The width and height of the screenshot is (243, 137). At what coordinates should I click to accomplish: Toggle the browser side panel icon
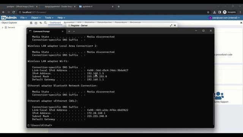click(219, 12)
